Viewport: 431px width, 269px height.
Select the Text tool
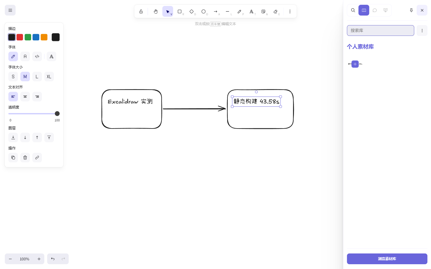(251, 12)
